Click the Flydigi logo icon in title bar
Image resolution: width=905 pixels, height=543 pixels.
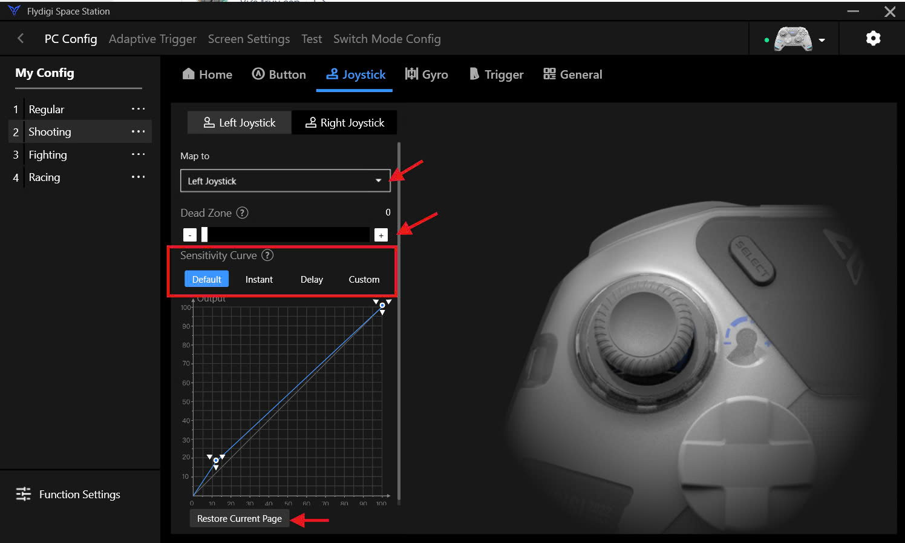point(14,11)
